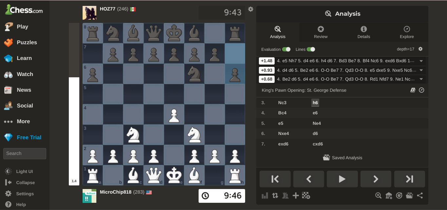This screenshot has height=210, width=447.
Task: Open the share options
Action: point(420,195)
